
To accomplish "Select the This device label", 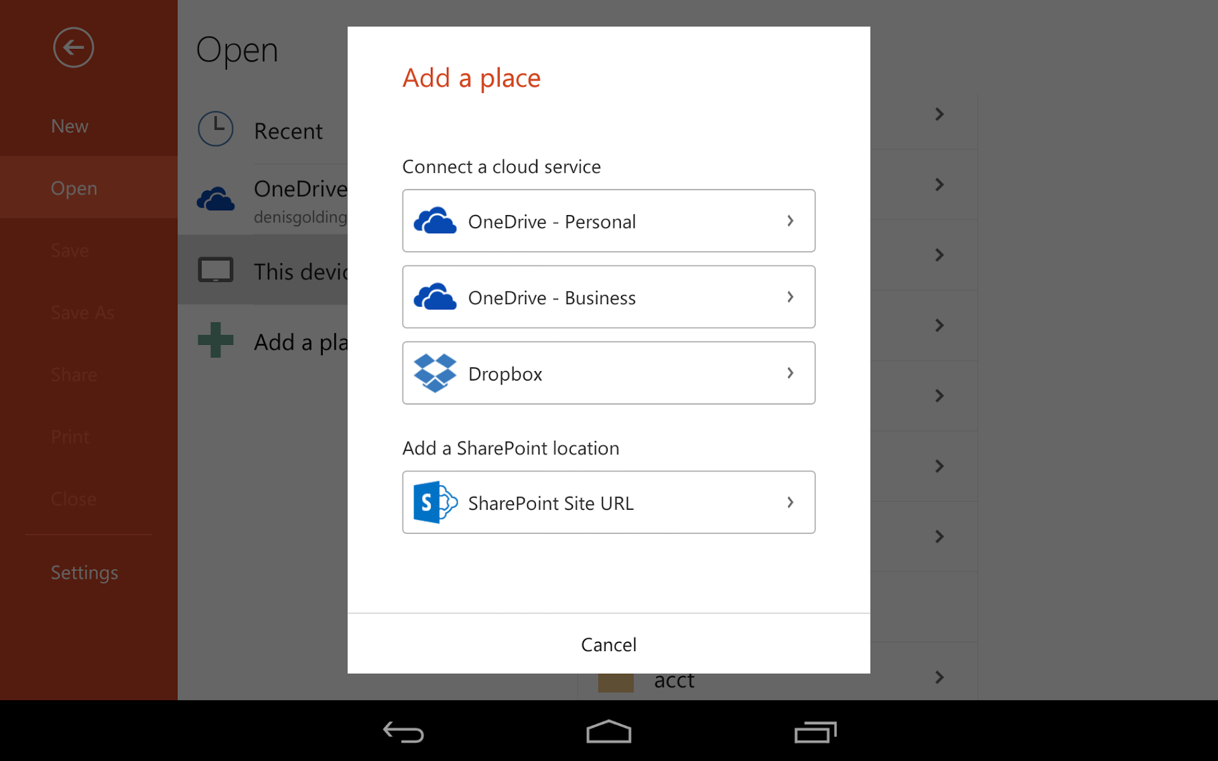I will click(x=300, y=272).
